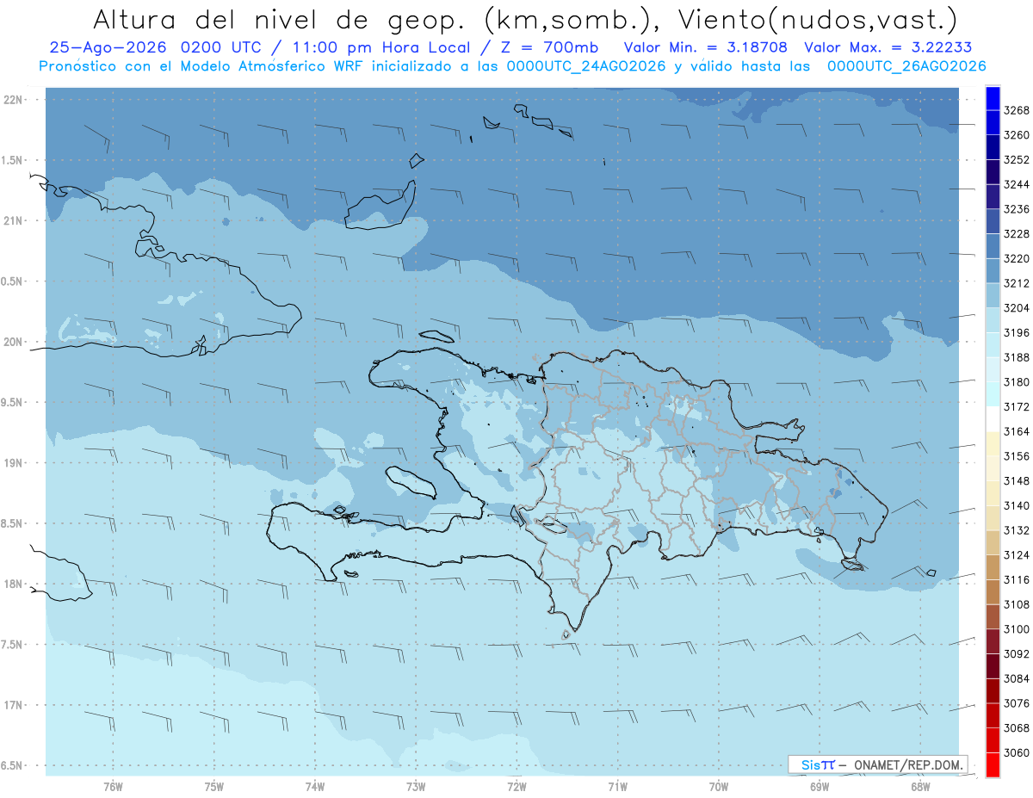
Task: Click the legend value 3076
Action: (x=1017, y=703)
